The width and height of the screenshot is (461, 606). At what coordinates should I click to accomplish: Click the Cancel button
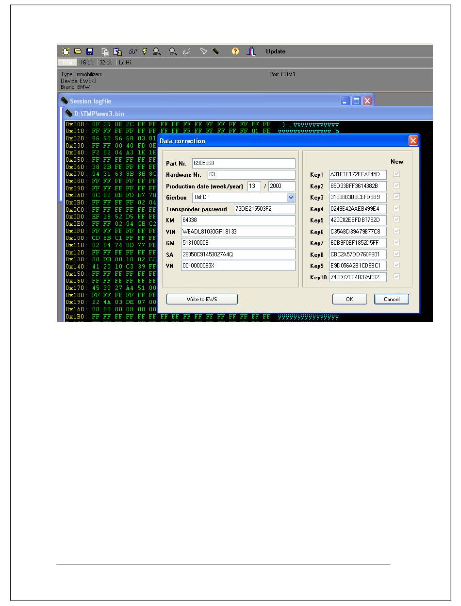[392, 299]
